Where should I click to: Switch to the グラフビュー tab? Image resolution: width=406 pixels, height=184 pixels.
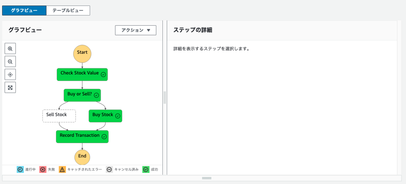pyautogui.click(x=24, y=10)
